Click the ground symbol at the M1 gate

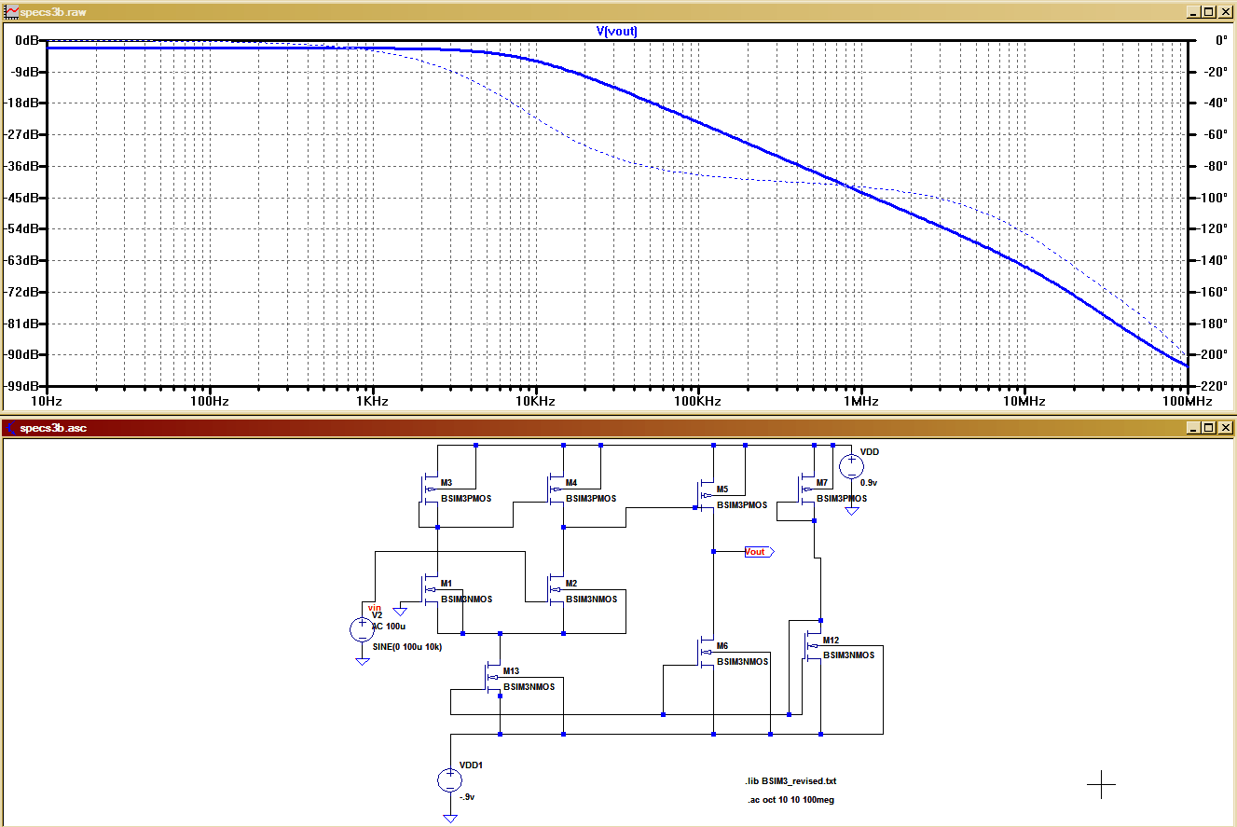pyautogui.click(x=400, y=611)
